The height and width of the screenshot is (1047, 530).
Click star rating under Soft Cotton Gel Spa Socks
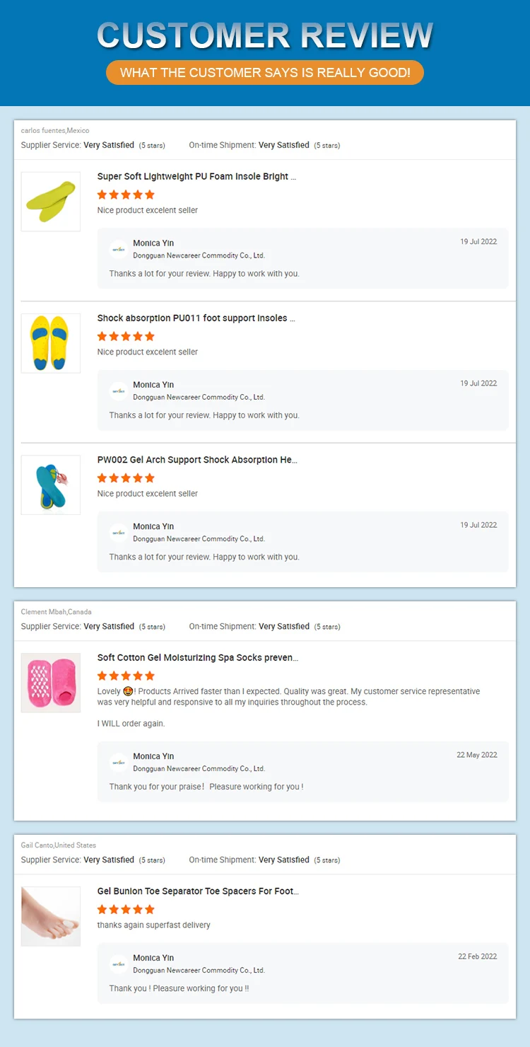pos(126,676)
